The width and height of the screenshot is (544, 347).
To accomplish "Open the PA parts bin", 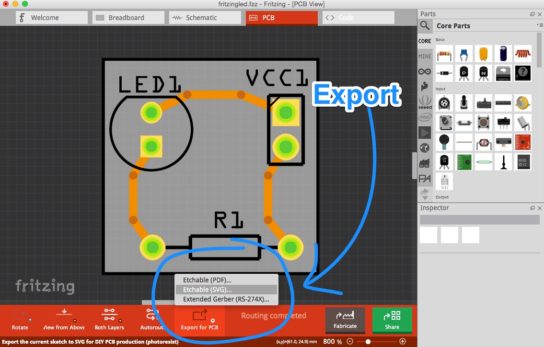I will [x=425, y=179].
